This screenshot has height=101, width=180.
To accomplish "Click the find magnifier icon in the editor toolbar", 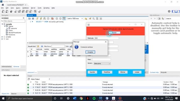I will click(x=94, y=19).
